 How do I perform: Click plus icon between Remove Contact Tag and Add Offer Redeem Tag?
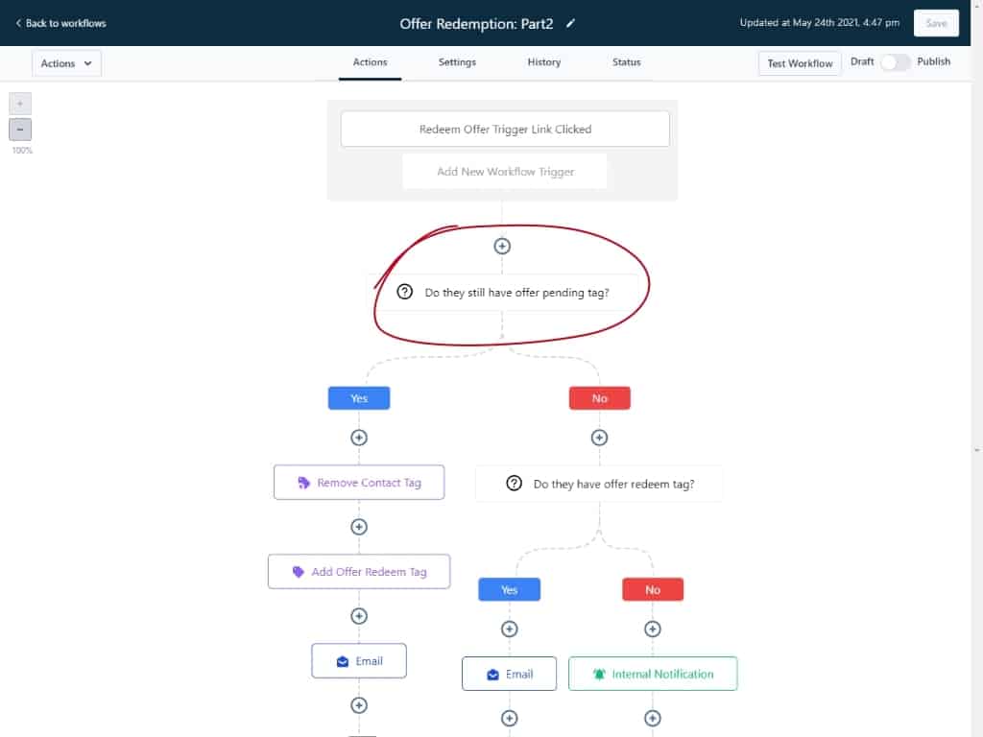[x=359, y=527]
